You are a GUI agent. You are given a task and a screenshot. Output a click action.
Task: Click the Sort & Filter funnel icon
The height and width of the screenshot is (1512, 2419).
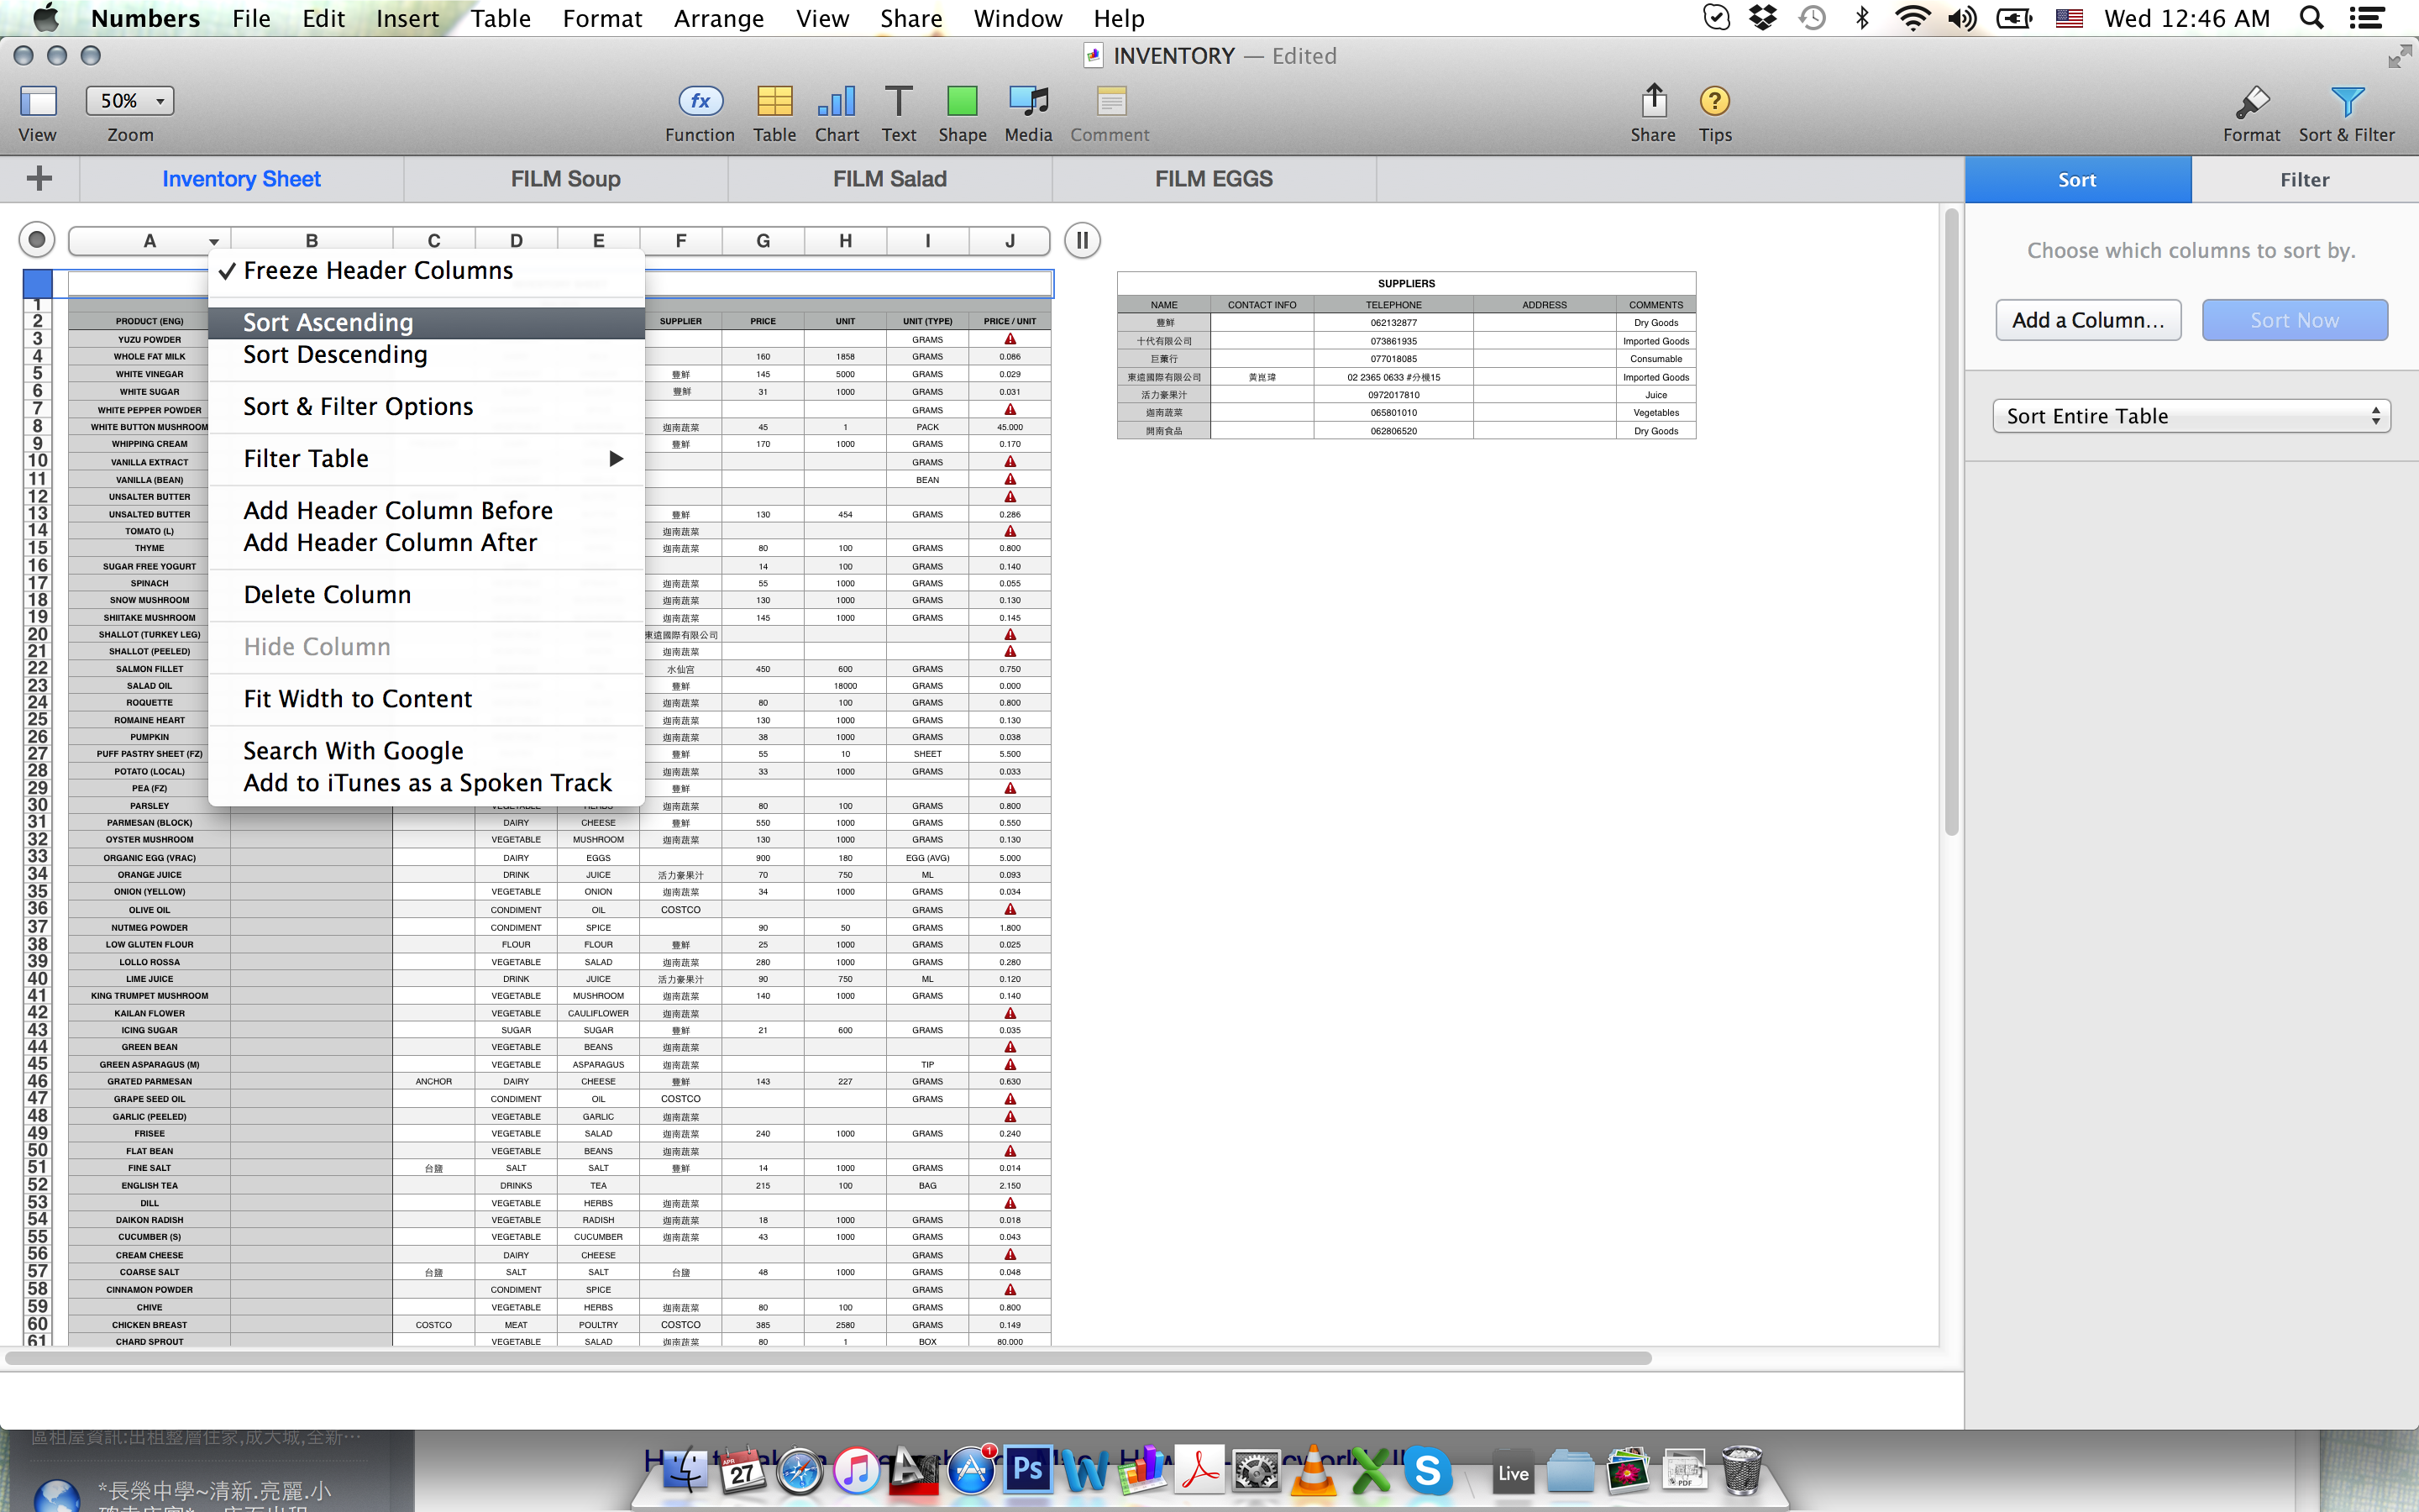pyautogui.click(x=2346, y=102)
